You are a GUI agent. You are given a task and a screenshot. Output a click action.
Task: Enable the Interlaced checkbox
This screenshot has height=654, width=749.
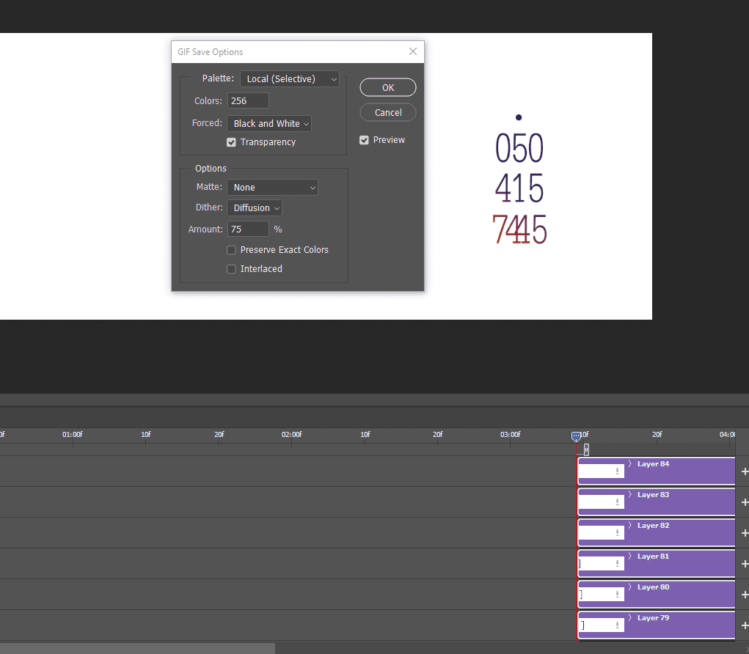coord(231,269)
